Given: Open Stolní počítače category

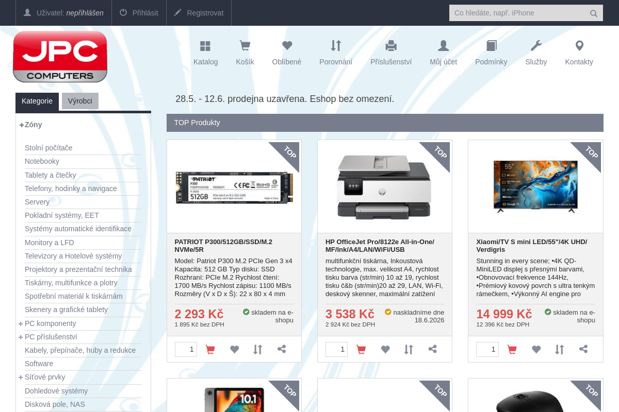Looking at the screenshot, I should point(48,148).
